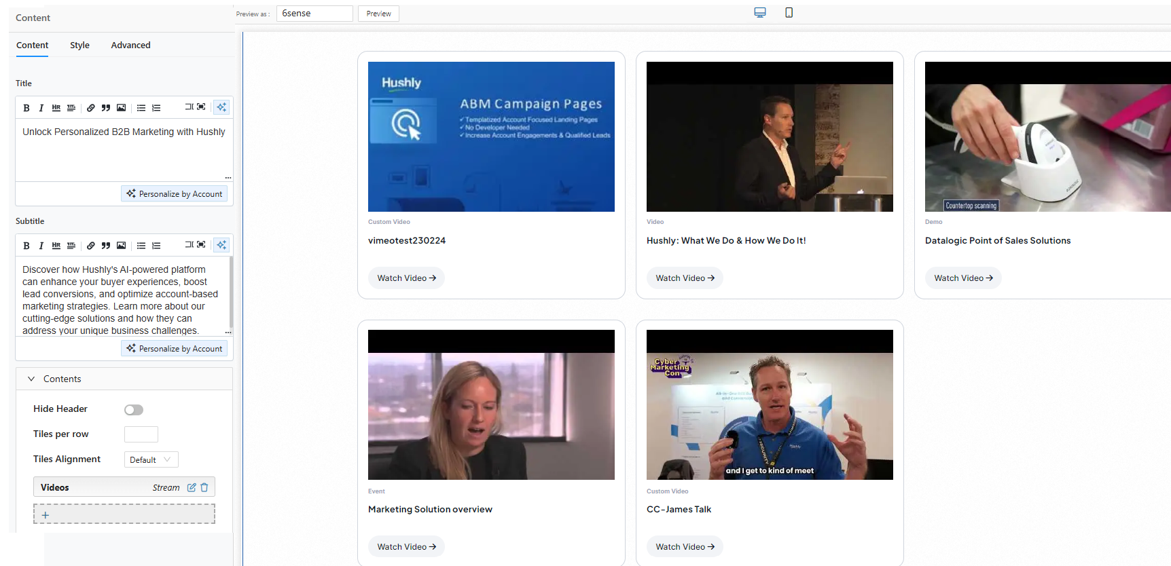Click Personalize by Account under Subtitle
Screen dimensions: 1171x566
pyautogui.click(x=175, y=349)
